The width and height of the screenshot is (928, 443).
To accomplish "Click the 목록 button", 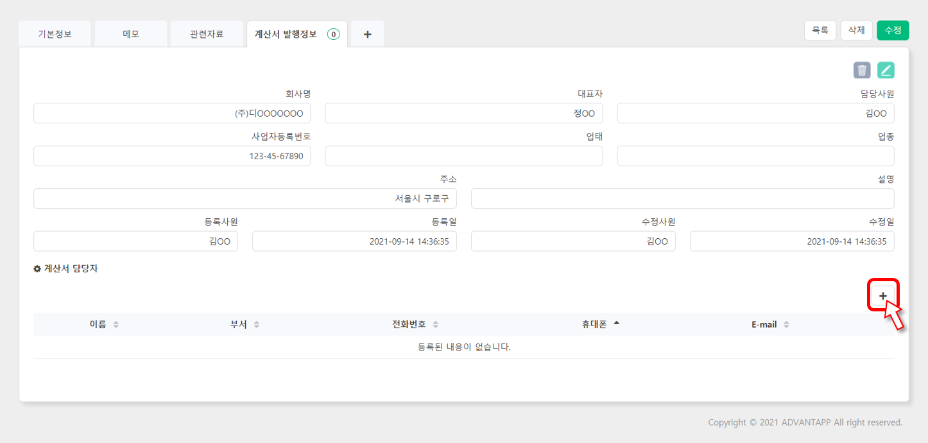I will coord(820,30).
